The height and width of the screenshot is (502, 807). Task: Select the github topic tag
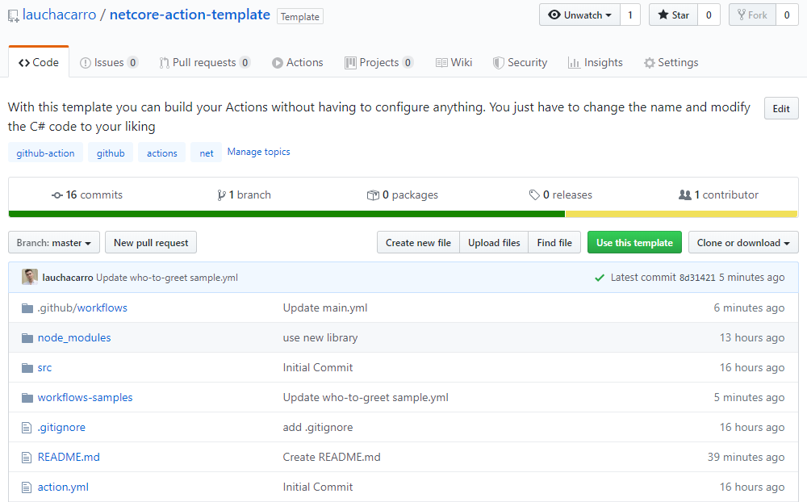(111, 153)
